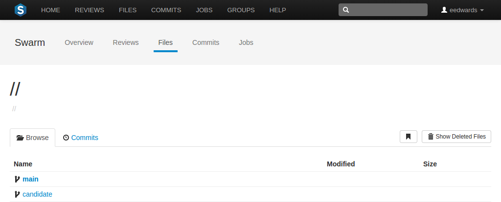Open REVIEWS in the top navigation
Image resolution: width=501 pixels, height=202 pixels.
click(x=90, y=10)
